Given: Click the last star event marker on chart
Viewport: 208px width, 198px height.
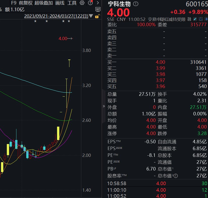Looking at the screenshot, I should tap(69, 21).
